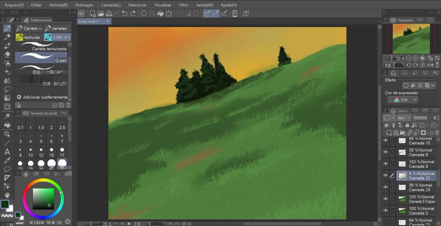This screenshot has height=226, width=441.
Task: Select the rachuras subtool group
Action: click(x=29, y=37)
